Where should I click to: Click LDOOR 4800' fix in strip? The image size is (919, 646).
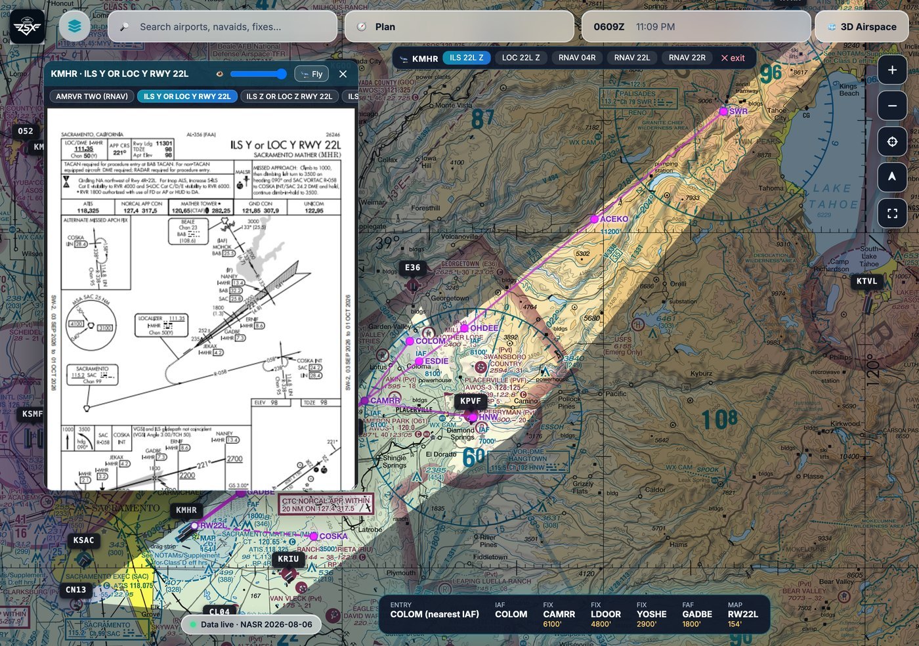tap(605, 614)
